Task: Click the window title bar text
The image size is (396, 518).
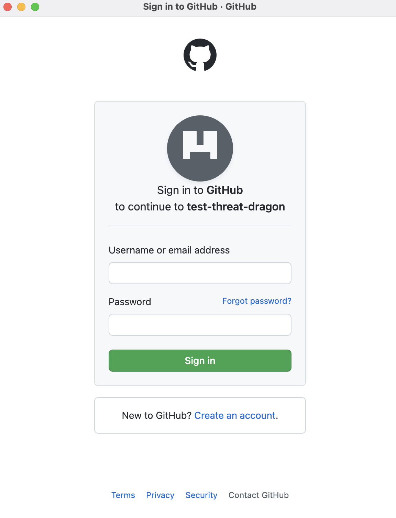Action: point(199,6)
